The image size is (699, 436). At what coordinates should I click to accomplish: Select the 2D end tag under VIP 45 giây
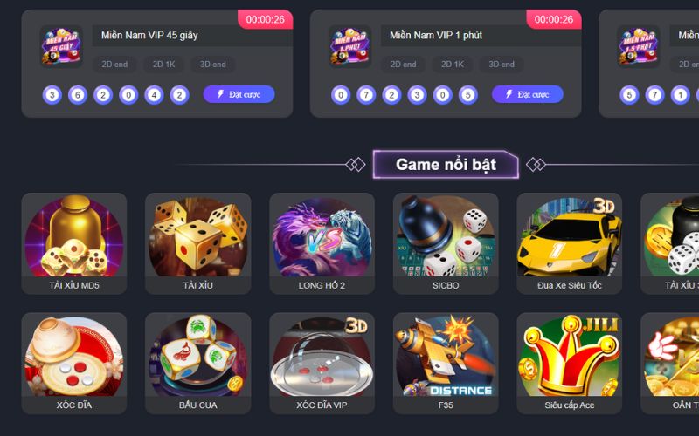(114, 64)
